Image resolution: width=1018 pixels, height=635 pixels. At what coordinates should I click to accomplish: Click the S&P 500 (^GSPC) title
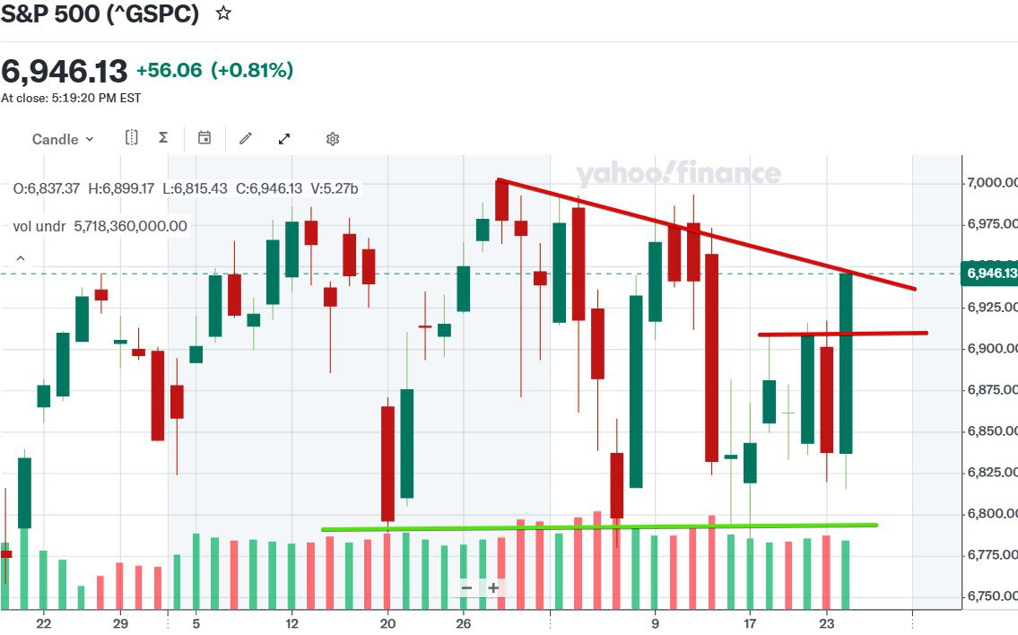click(x=100, y=14)
